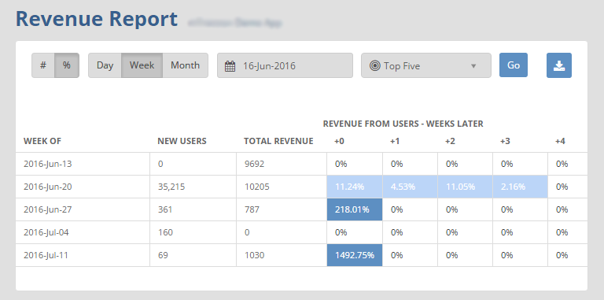The image size is (604, 300).
Task: Select the dark blue 1492.75% cell
Action: click(x=355, y=255)
